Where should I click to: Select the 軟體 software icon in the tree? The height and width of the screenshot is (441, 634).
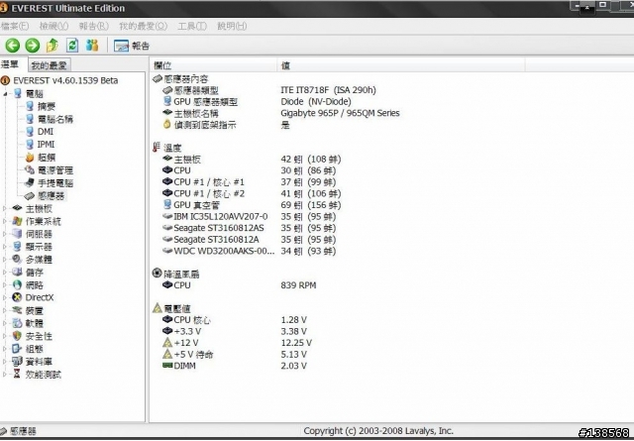coord(17,323)
